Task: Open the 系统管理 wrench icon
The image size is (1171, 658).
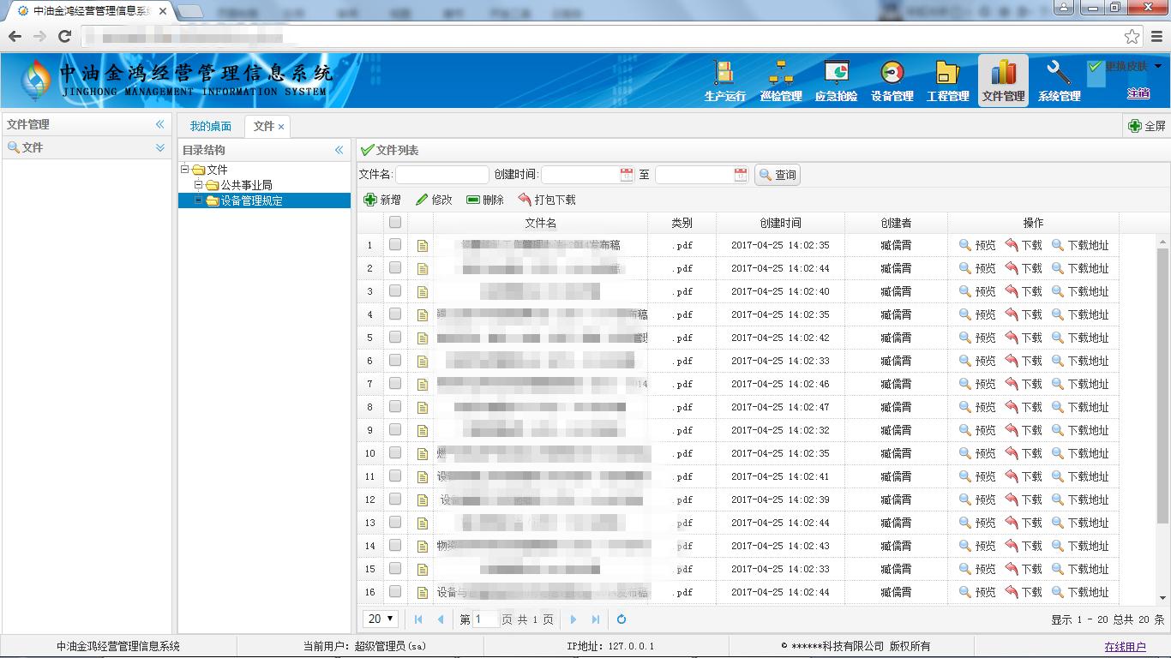Action: [1059, 75]
